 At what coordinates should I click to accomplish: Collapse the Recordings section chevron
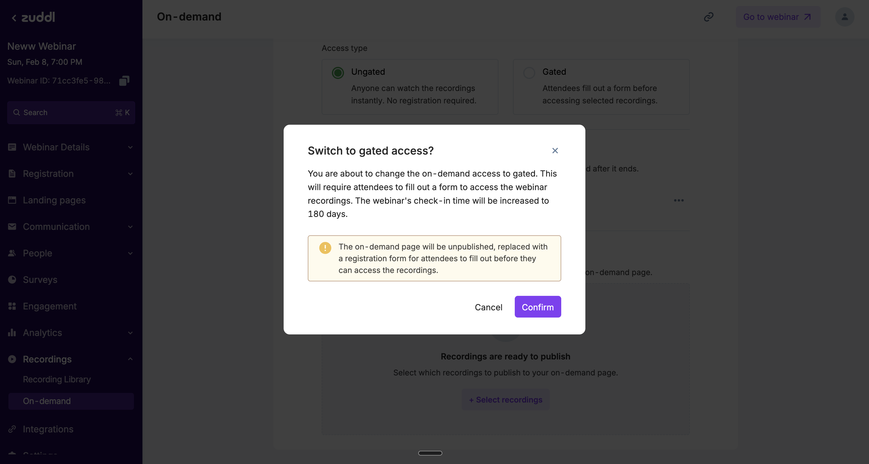click(x=130, y=359)
